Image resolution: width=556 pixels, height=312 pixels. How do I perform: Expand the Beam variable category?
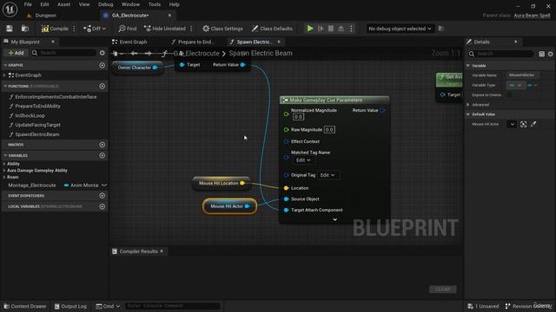pyautogui.click(x=4, y=177)
